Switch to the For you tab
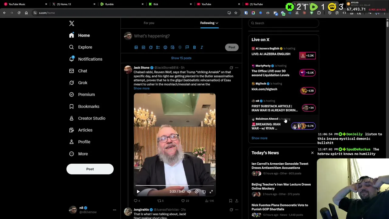The height and width of the screenshot is (219, 389). click(x=149, y=23)
